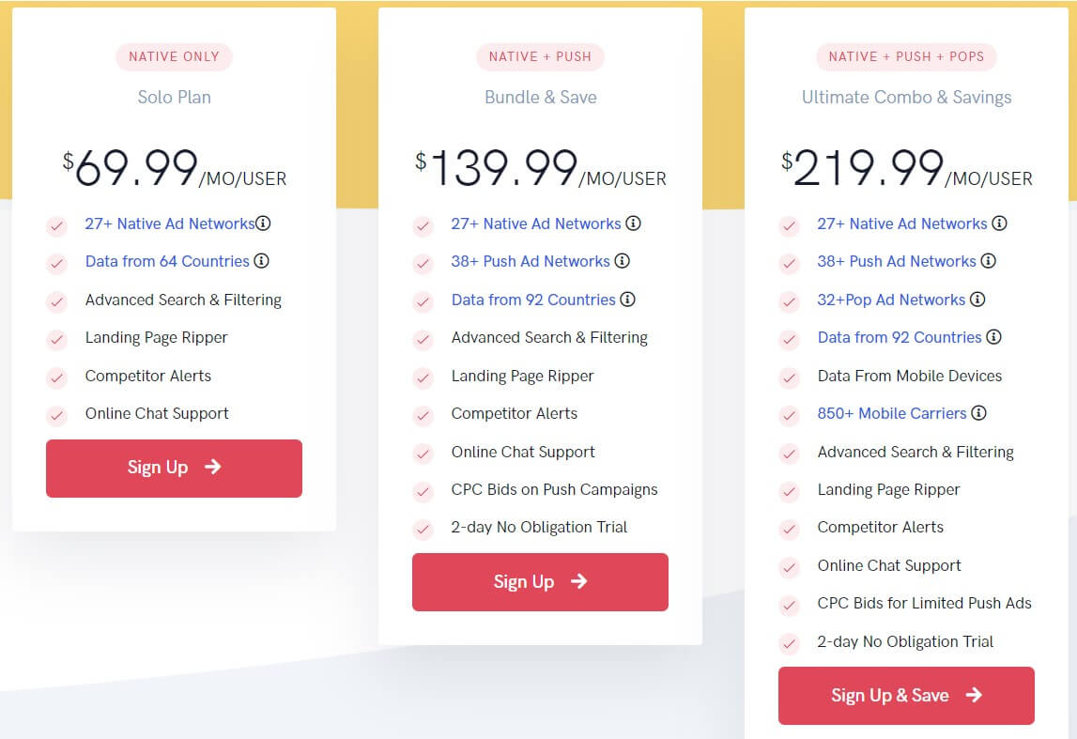Screen dimensions: 1077x739
Task: Select the NATIVE + PUSH plan badge
Action: 540,56
